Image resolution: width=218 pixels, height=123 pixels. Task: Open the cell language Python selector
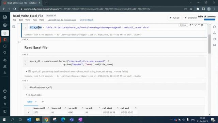pos(183,25)
